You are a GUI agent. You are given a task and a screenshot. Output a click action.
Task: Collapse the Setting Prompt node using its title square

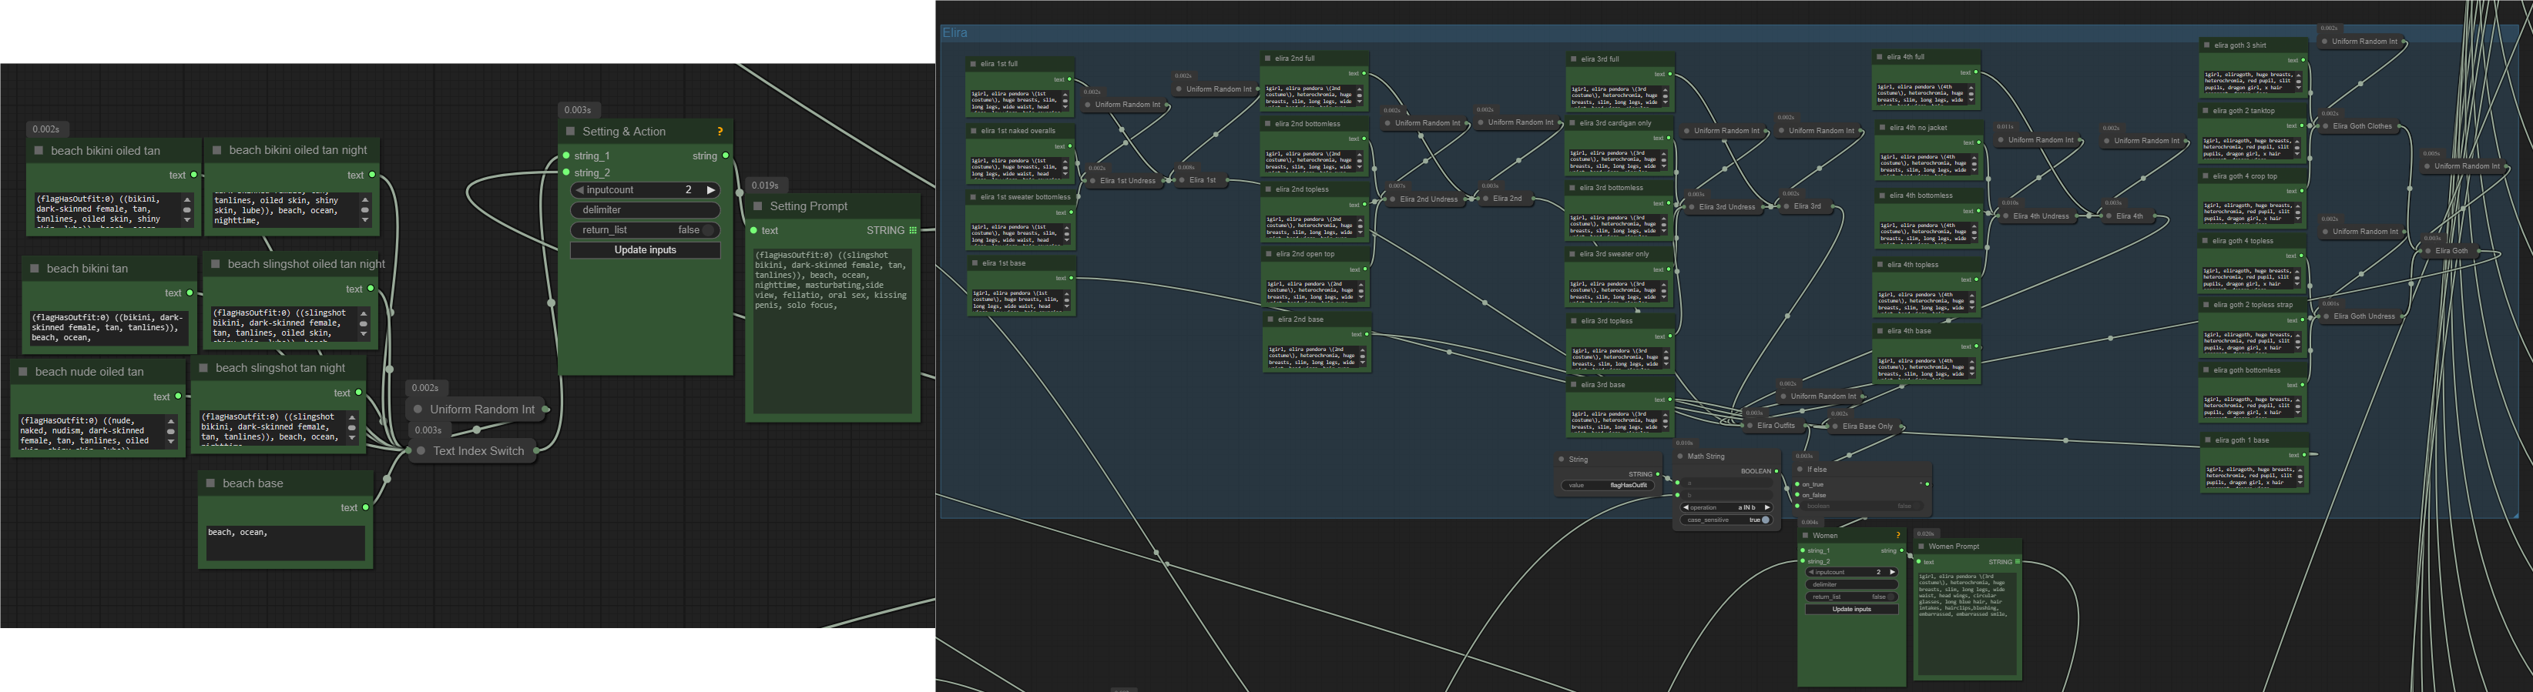pyautogui.click(x=757, y=206)
